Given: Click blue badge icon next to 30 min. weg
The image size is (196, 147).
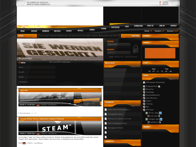Looking at the screenshot, I should coord(160,113).
